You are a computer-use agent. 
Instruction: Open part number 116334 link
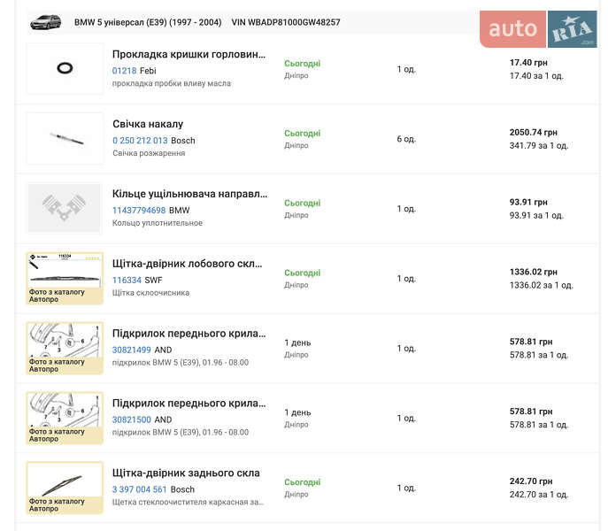pyautogui.click(x=127, y=281)
